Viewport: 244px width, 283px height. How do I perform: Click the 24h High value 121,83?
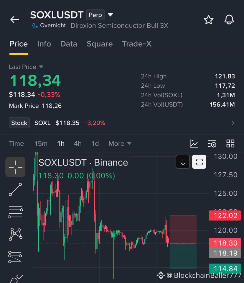(225, 76)
